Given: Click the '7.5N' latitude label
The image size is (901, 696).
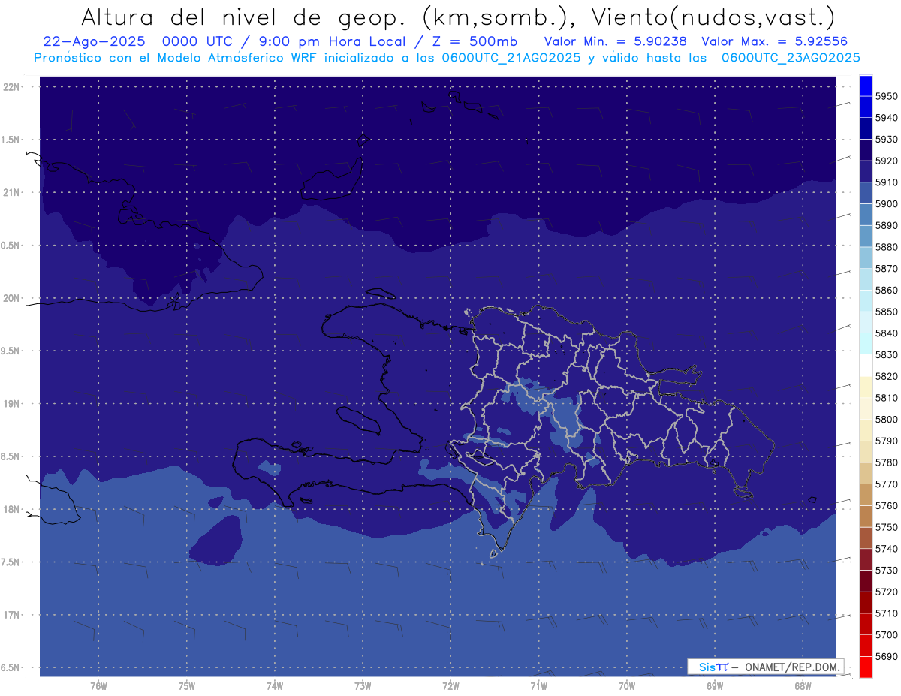Looking at the screenshot, I should [x=11, y=562].
